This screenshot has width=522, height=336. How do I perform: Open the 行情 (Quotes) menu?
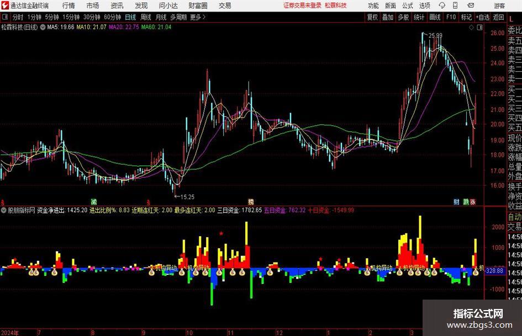pos(68,6)
